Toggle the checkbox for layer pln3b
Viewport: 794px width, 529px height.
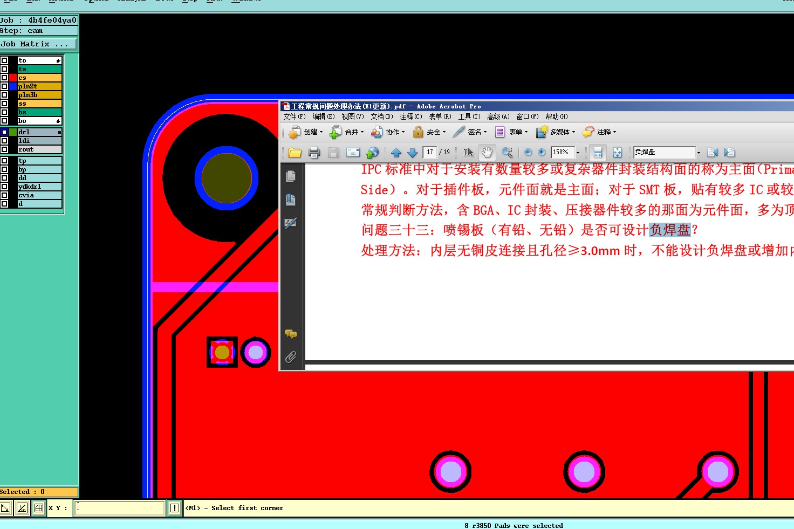point(4,95)
